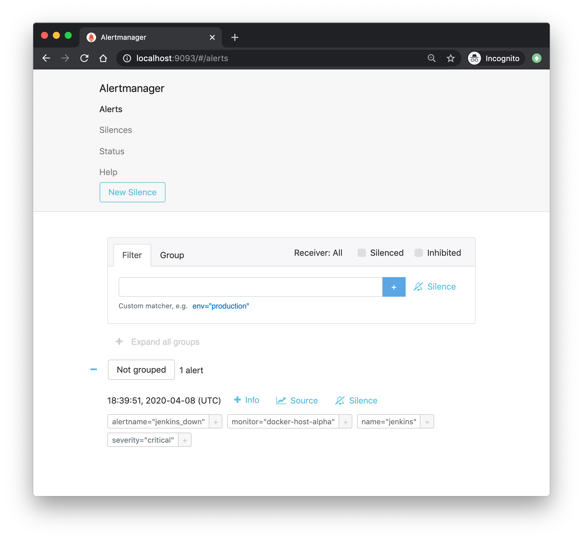Close the Alertmanager tab
The width and height of the screenshot is (583, 540).
click(x=212, y=37)
